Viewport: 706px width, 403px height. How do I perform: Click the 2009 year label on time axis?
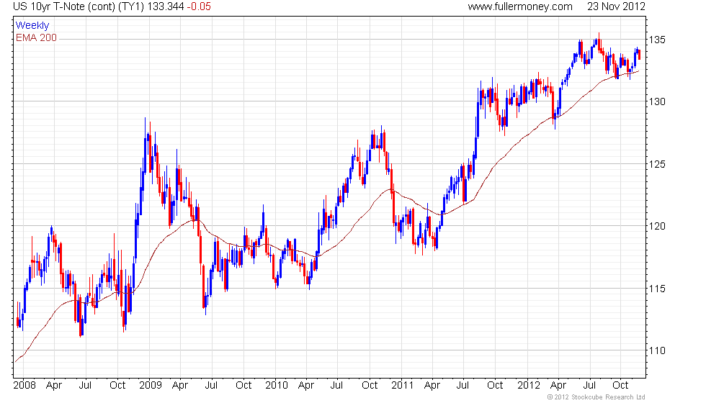151,386
